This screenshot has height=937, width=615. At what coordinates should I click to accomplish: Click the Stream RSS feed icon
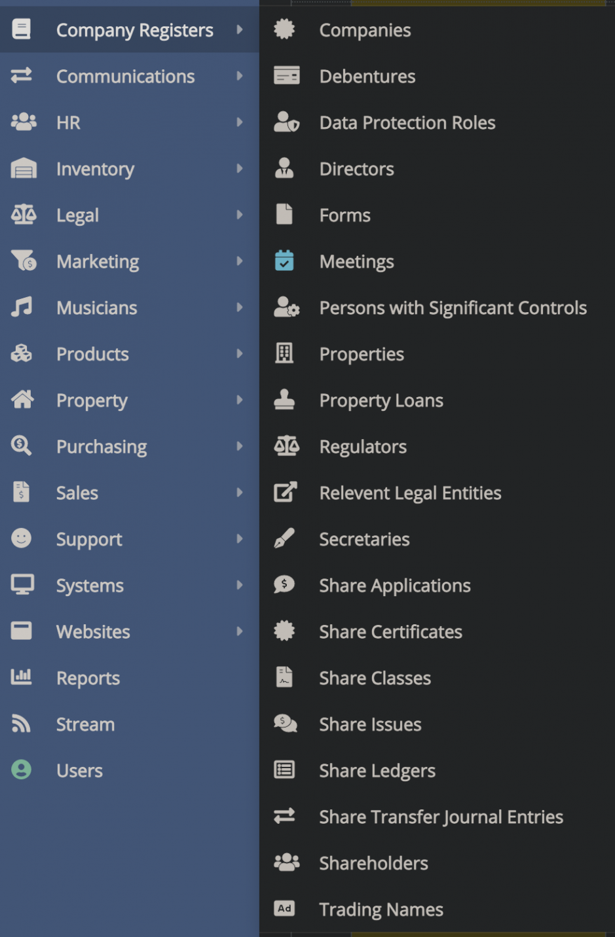(x=22, y=724)
